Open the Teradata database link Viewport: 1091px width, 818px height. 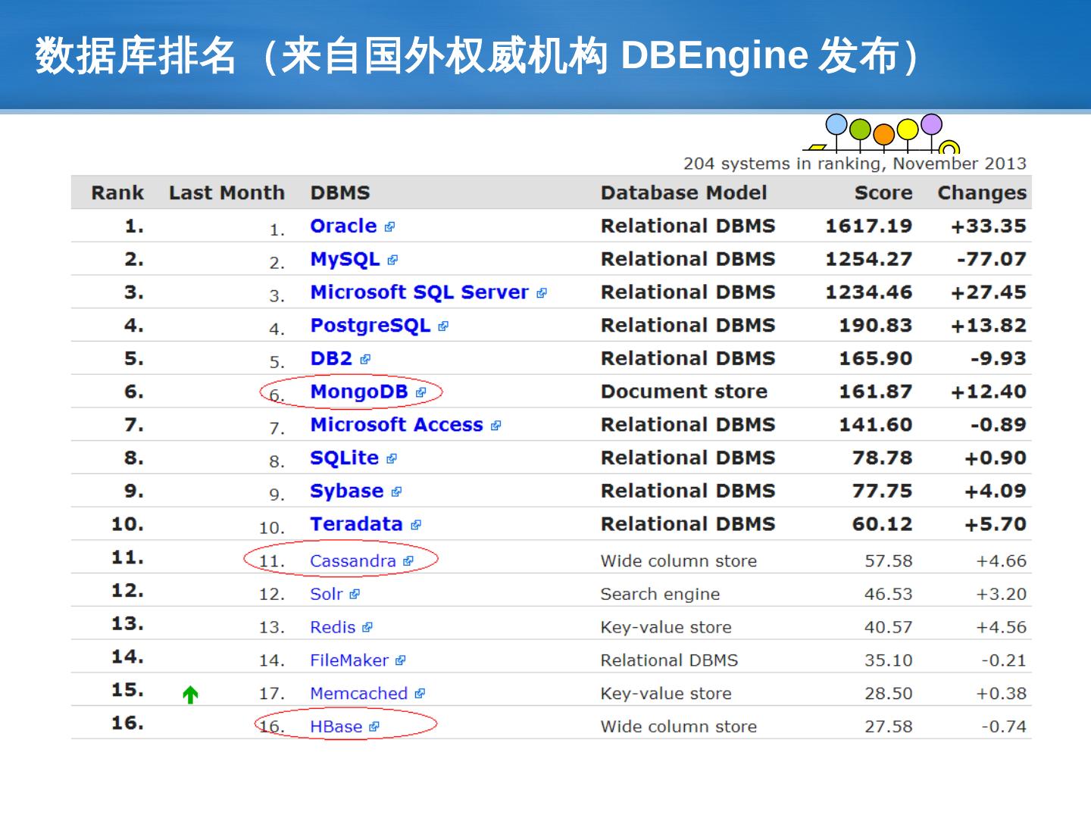356,524
